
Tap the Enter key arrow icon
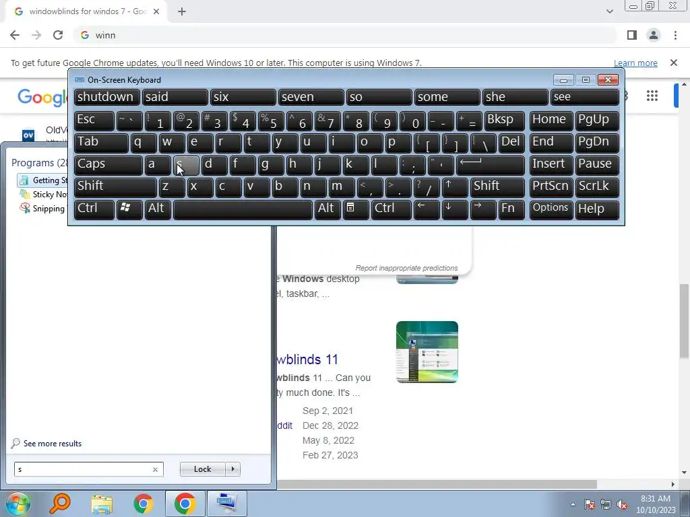(491, 165)
